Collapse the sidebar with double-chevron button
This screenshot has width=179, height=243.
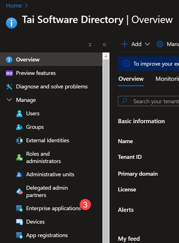104,45
